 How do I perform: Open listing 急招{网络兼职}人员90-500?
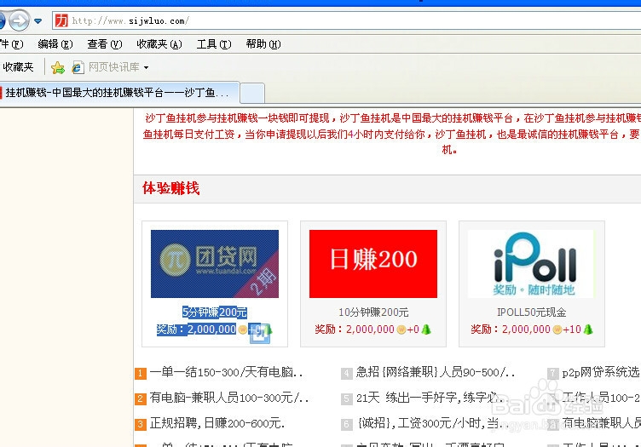435,372
